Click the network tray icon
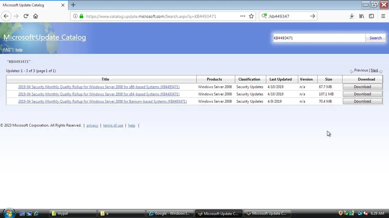The height and width of the screenshot is (218, 389). pyautogui.click(x=360, y=213)
